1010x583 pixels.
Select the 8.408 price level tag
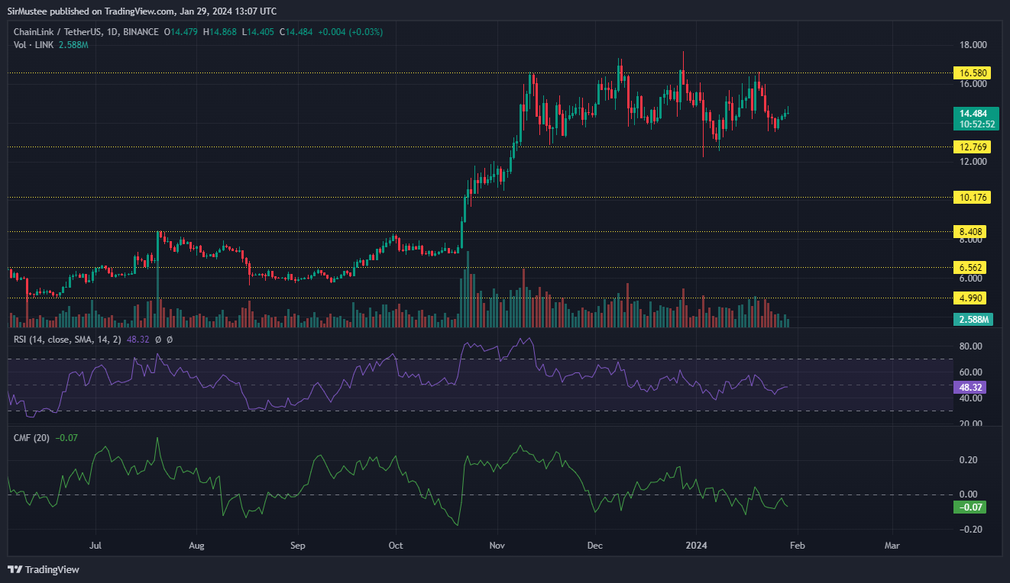[968, 231]
